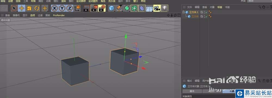The width and height of the screenshot is (272, 98).
Task: Open Object Manager 文件 menu
Action: click(x=190, y=7)
